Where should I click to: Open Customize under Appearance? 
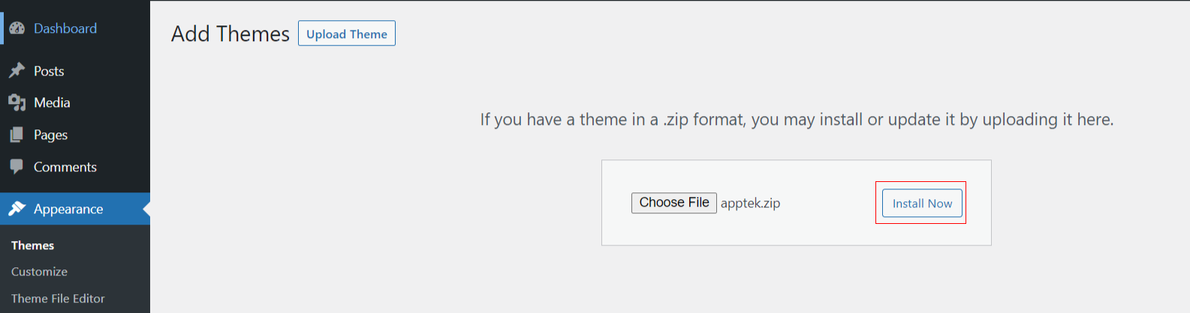click(39, 272)
